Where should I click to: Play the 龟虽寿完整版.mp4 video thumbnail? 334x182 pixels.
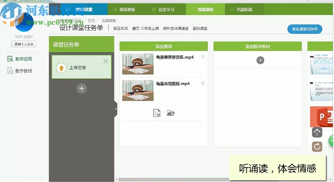[x=138, y=90]
